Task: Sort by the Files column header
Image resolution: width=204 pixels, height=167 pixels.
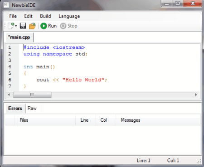Action: (x=45, y=120)
